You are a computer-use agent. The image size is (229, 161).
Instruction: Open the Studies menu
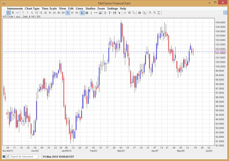(x=90, y=8)
